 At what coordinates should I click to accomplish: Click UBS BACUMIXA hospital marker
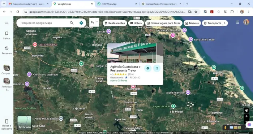click(x=35, y=44)
